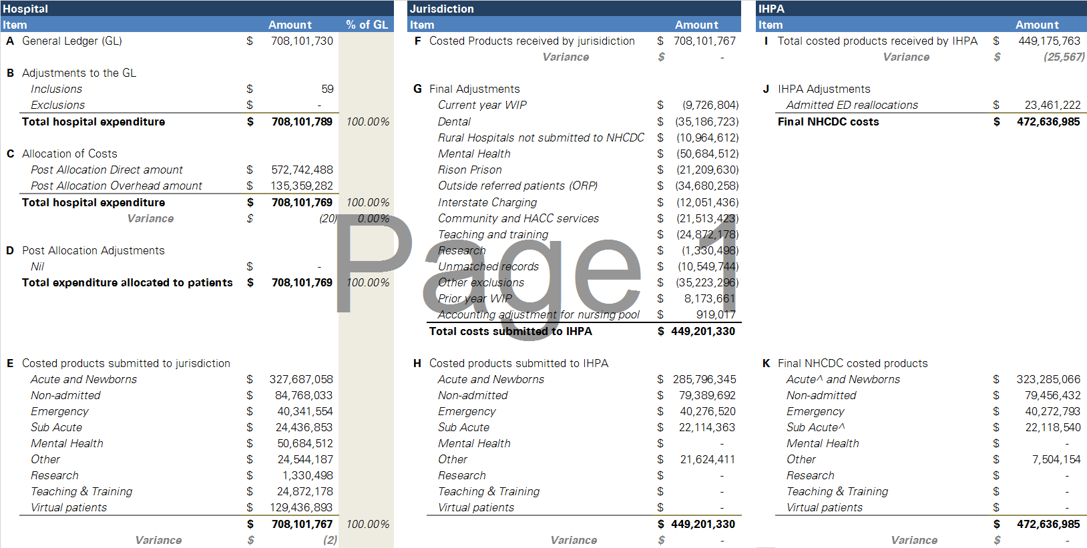Viewport: 1087px width, 548px height.
Task: Click Hospital Sub Acute value 24,436,853
Action: pyautogui.click(x=304, y=427)
